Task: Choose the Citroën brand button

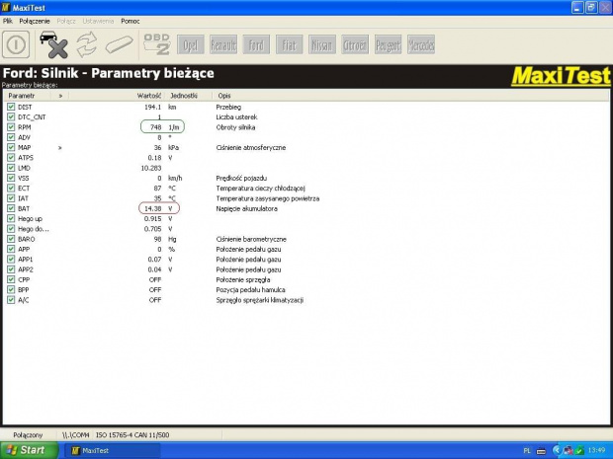Action: (355, 44)
